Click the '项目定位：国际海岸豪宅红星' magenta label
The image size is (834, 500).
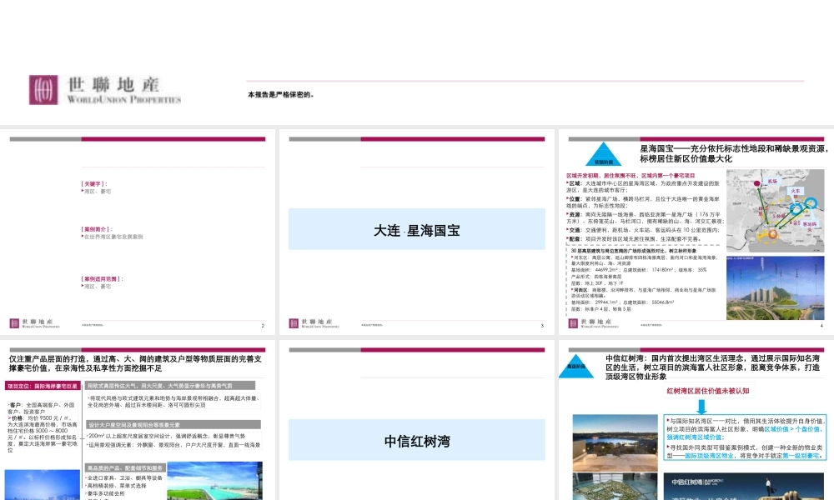(42, 386)
